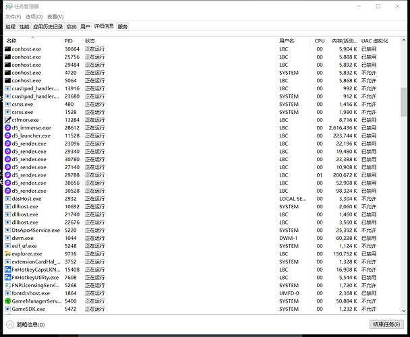The width and height of the screenshot is (410, 337).
Task: Click the d5_render.exe icon with PID 29788
Action: coord(7,175)
